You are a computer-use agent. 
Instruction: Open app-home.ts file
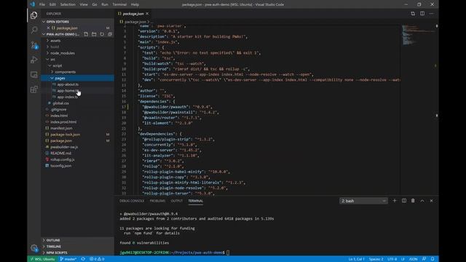68,90
